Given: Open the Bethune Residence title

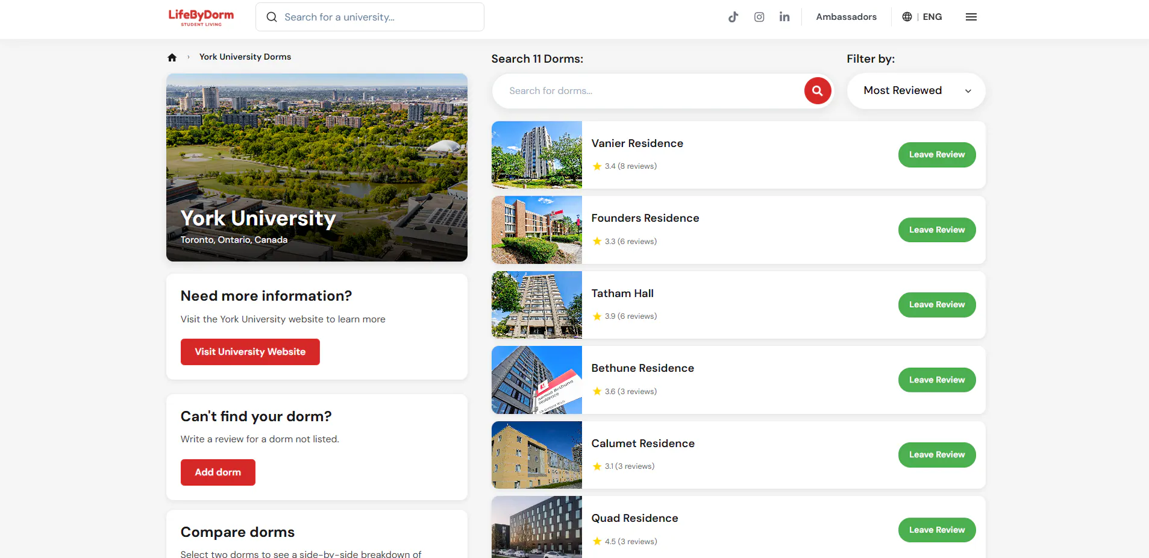Looking at the screenshot, I should (643, 368).
